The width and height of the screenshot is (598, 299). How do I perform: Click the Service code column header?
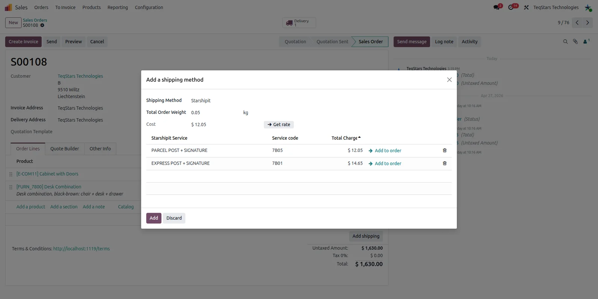click(x=285, y=138)
